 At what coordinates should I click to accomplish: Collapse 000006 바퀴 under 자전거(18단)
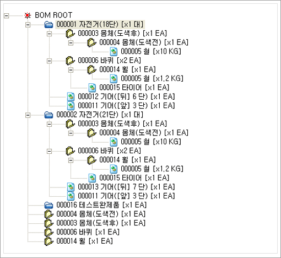(49, 61)
